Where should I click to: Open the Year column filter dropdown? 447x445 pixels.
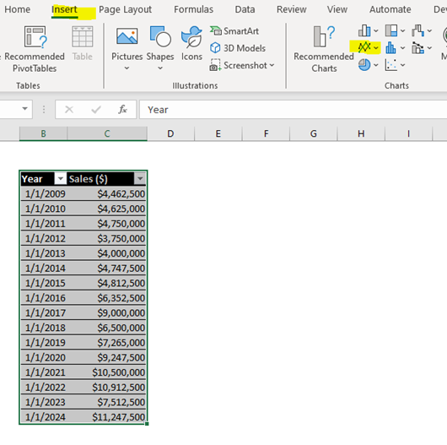[x=60, y=179]
